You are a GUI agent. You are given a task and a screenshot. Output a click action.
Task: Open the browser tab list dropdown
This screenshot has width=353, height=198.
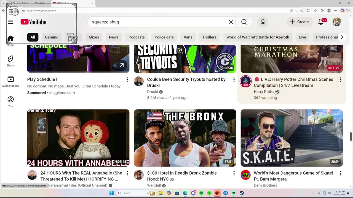click(3, 3)
